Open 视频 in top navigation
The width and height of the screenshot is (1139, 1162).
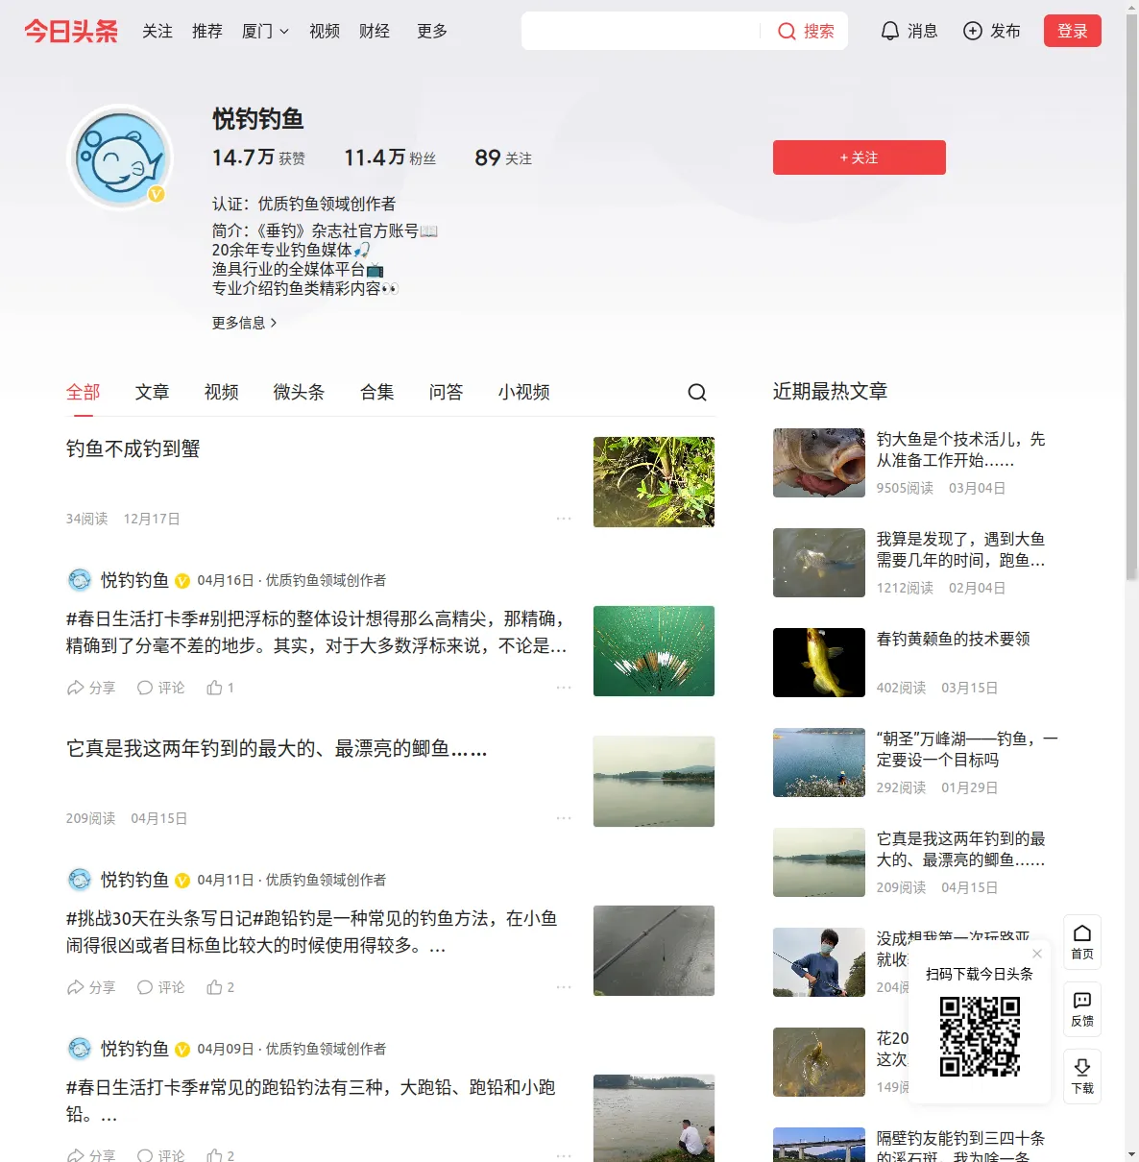(325, 31)
